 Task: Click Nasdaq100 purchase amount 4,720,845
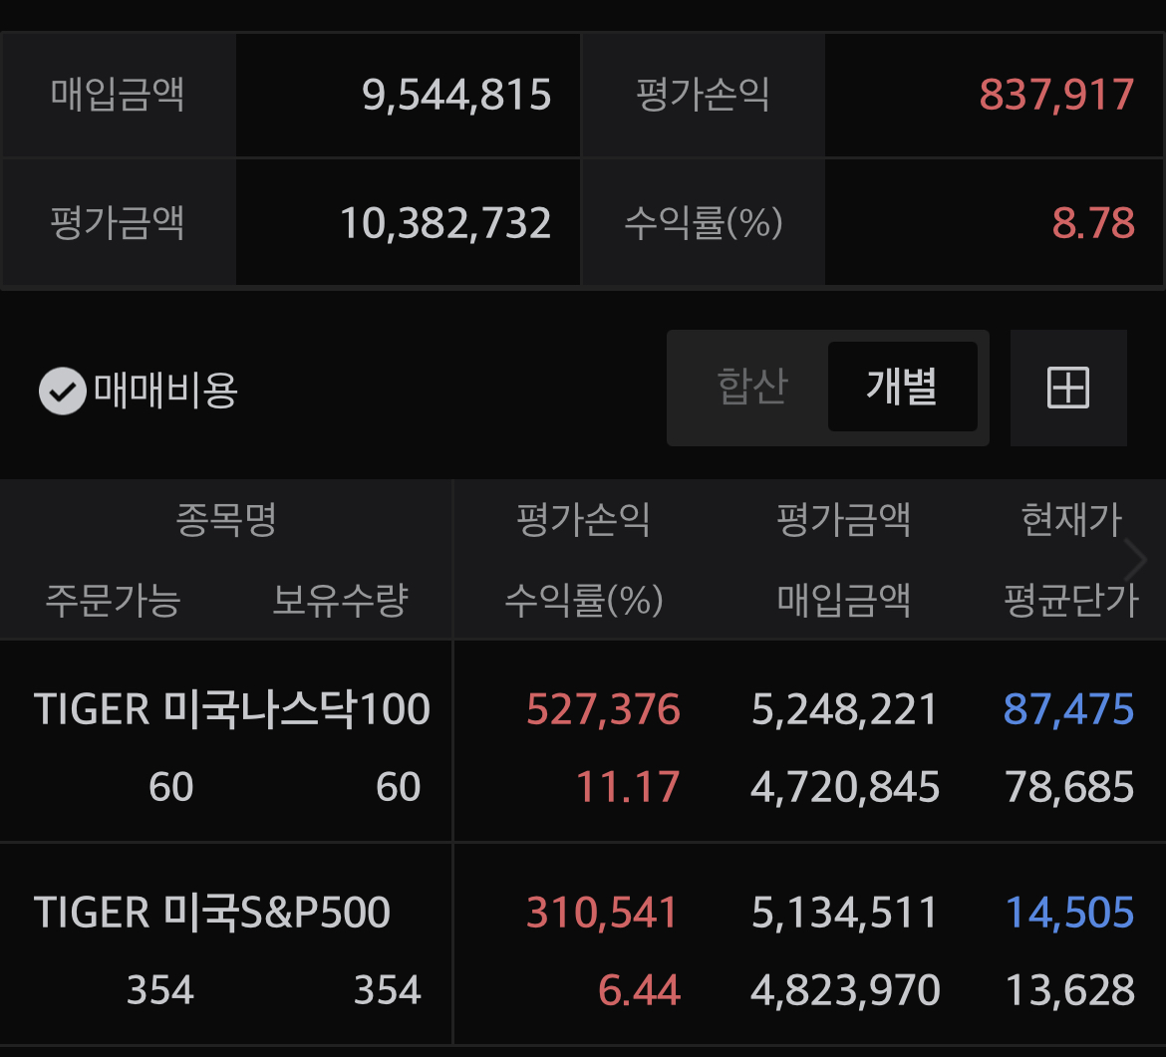[x=845, y=786]
